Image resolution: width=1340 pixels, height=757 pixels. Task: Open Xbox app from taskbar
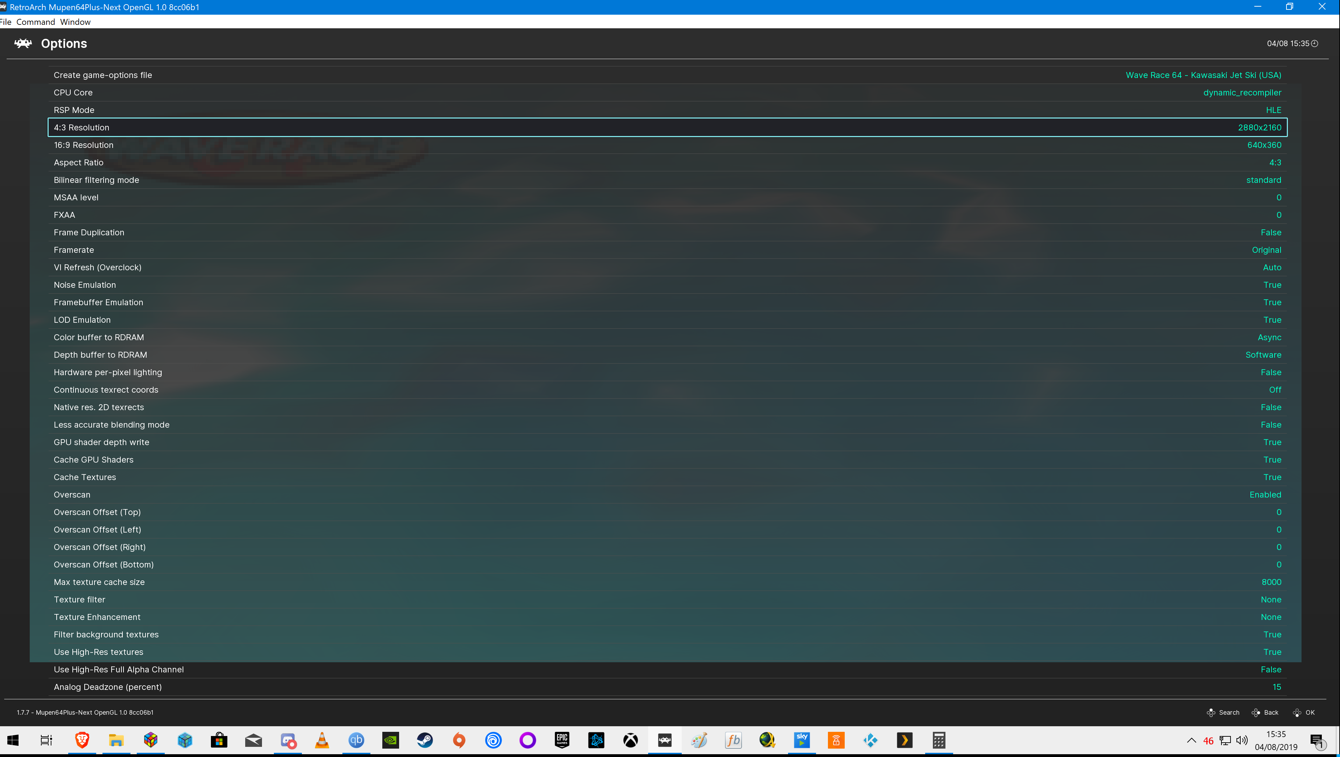click(631, 740)
